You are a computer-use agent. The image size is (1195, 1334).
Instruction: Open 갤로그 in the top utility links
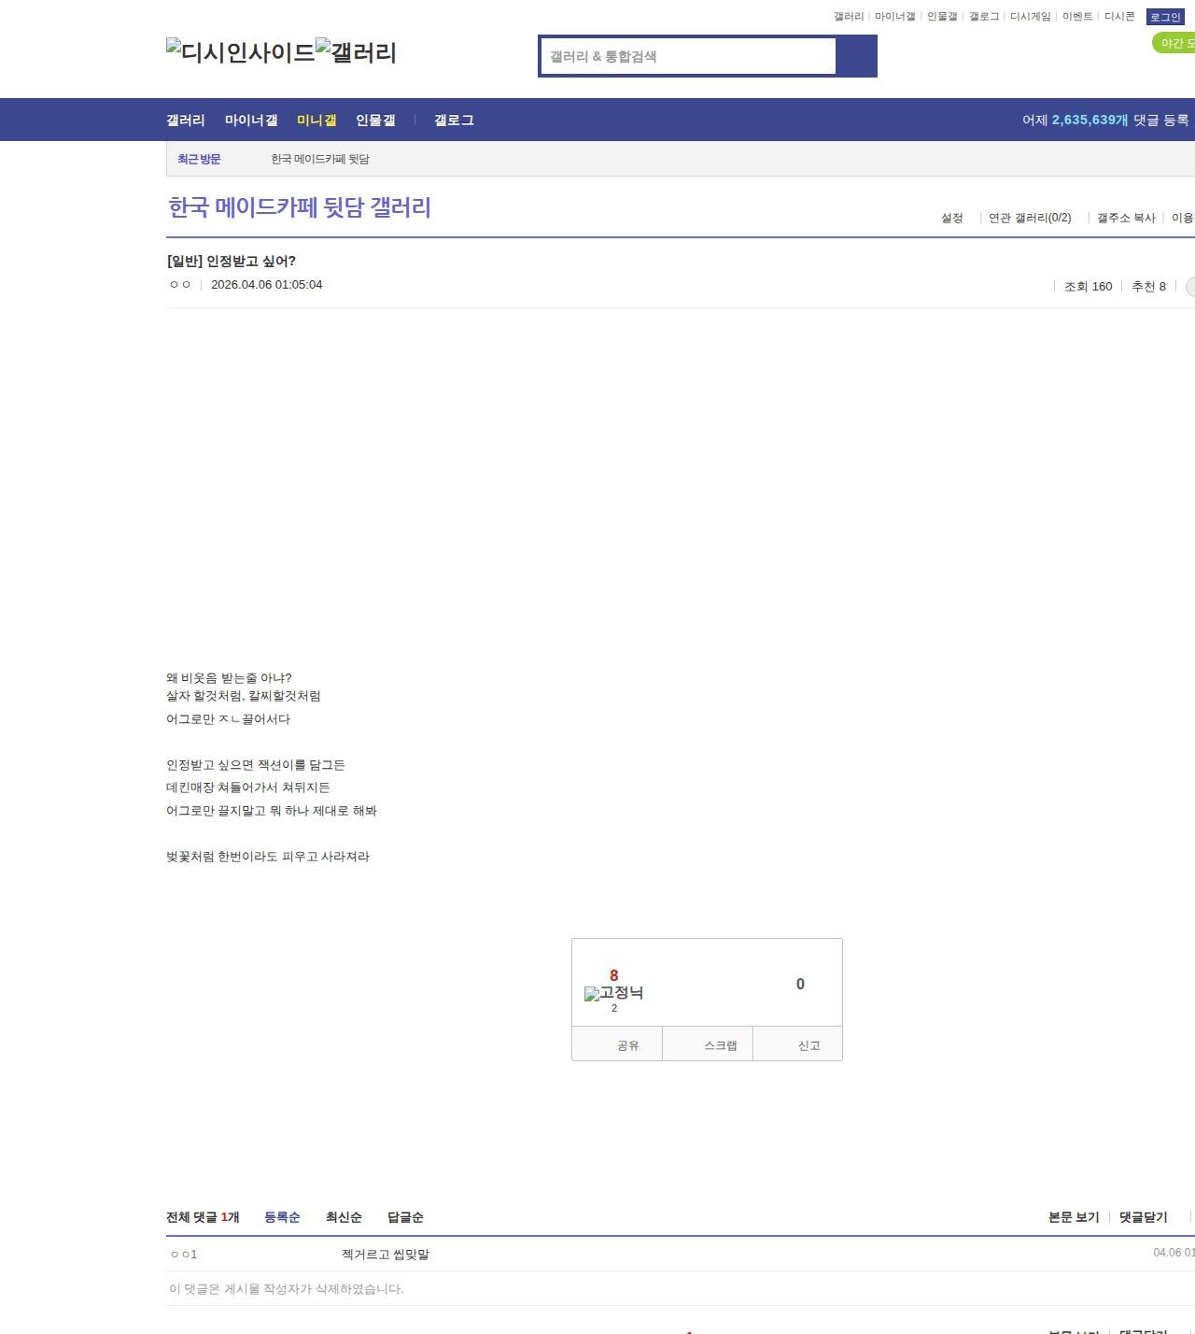pyautogui.click(x=984, y=17)
